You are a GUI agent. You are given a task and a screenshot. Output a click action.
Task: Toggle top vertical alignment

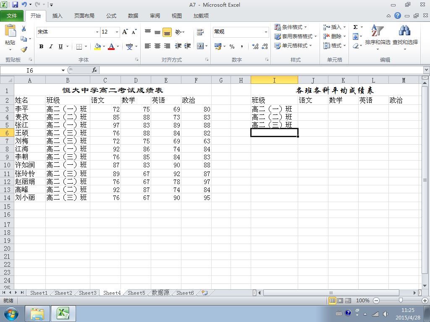[x=148, y=32]
